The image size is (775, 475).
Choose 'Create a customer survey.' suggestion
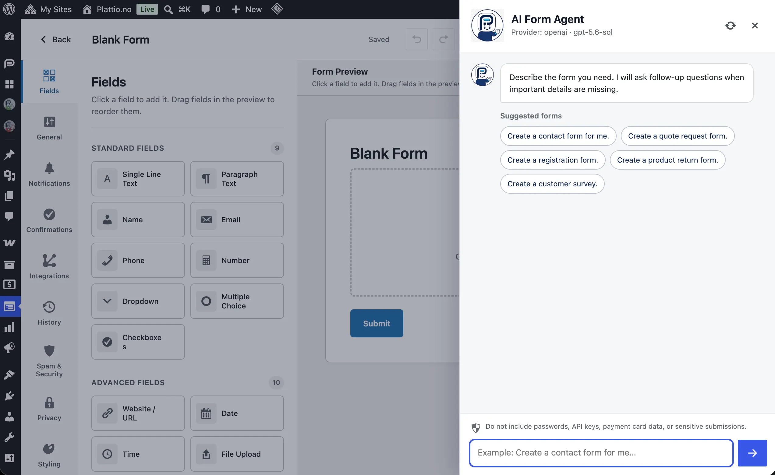(552, 184)
